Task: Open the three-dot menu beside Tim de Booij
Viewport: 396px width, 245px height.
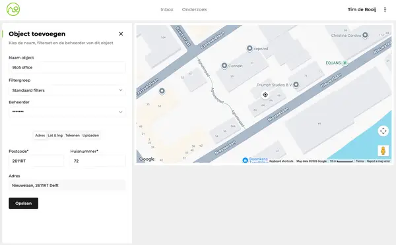Action: point(385,10)
